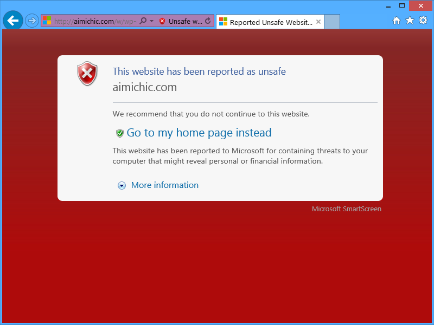
Task: Click the Unsafe website security badge
Action: 181,21
